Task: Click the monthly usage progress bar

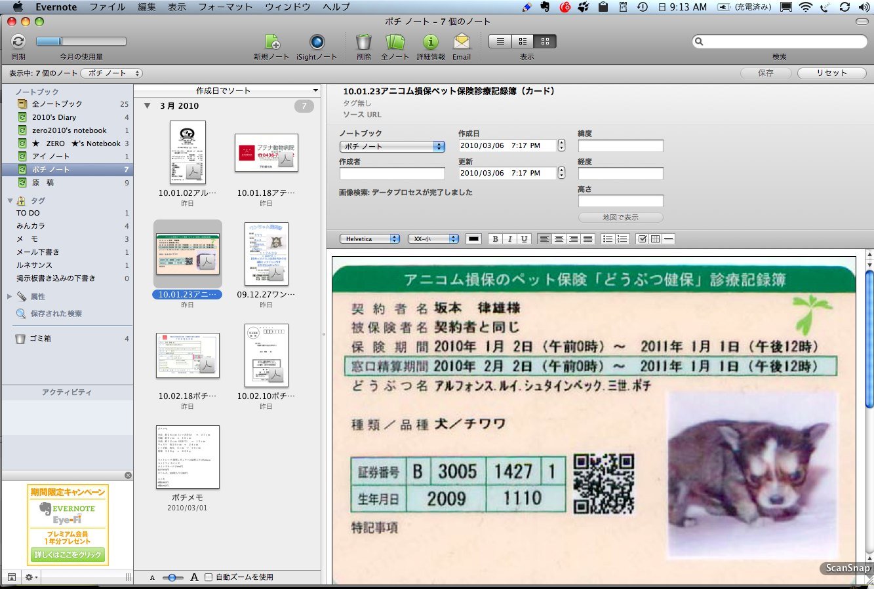Action: pyautogui.click(x=81, y=41)
